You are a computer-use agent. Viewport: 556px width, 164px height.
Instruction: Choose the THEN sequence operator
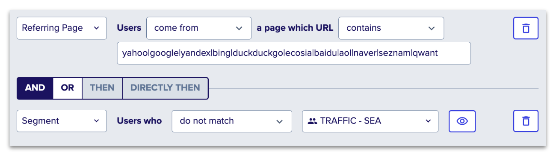102,88
